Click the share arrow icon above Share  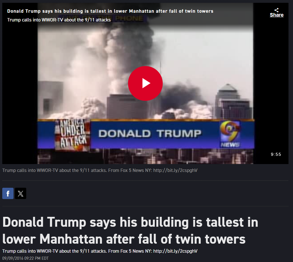point(276,10)
